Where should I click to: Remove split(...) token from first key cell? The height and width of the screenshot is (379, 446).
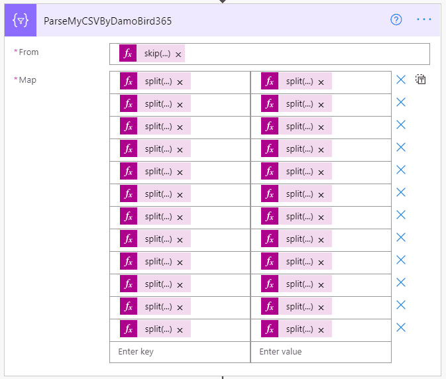(x=180, y=82)
